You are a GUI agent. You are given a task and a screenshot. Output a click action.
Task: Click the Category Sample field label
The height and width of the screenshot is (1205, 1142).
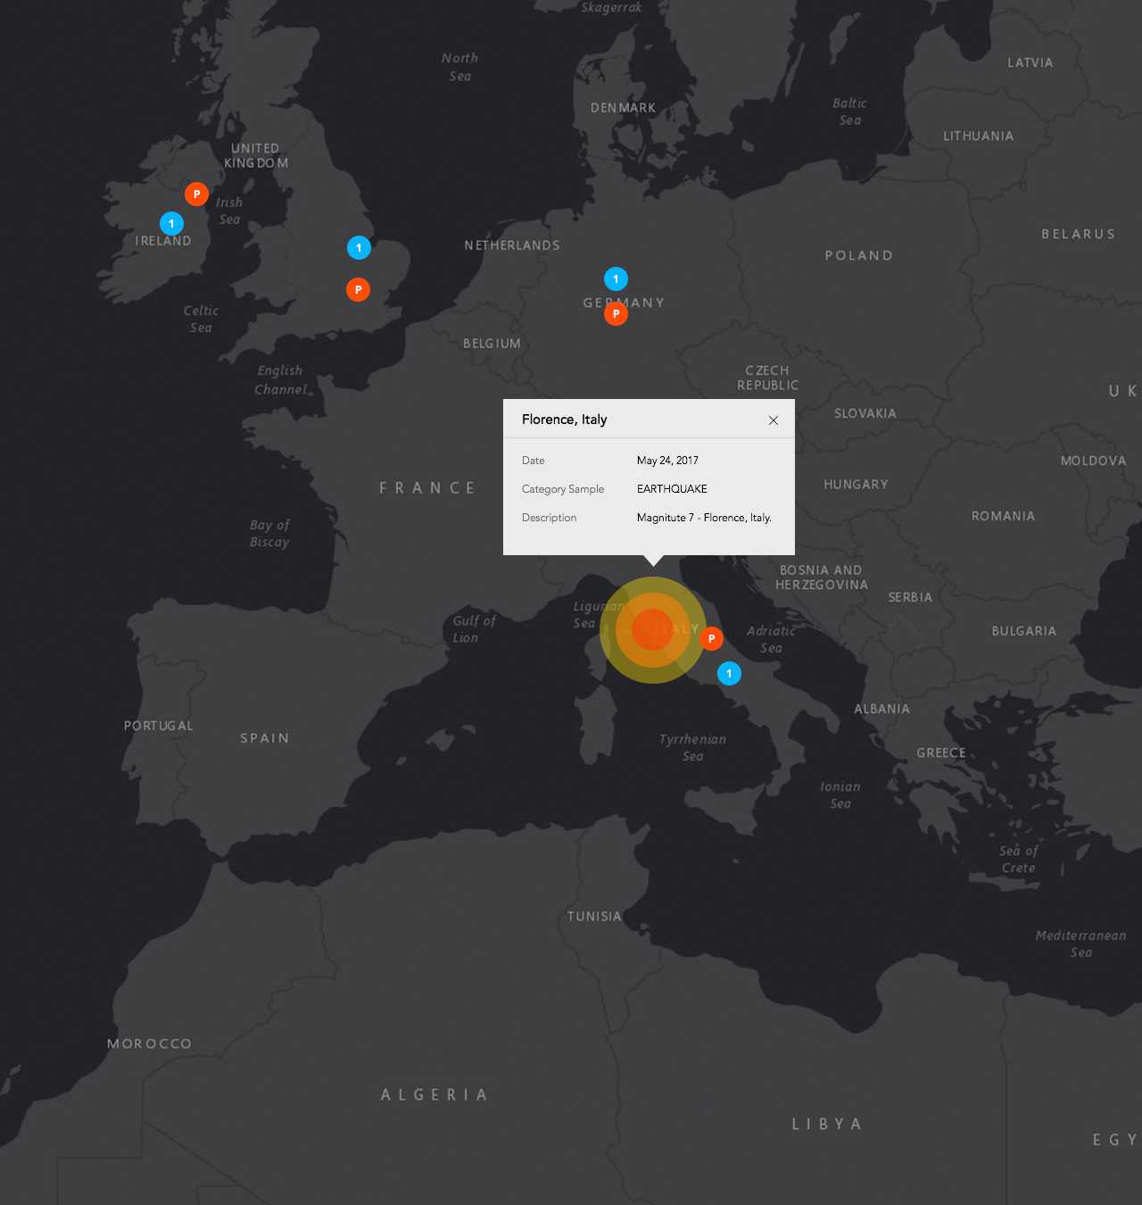point(563,489)
